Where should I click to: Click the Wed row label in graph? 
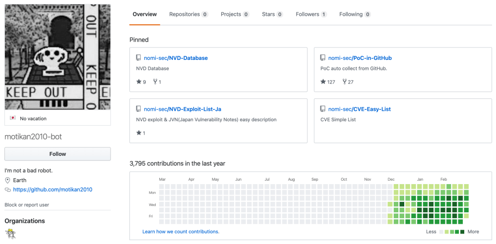(152, 204)
